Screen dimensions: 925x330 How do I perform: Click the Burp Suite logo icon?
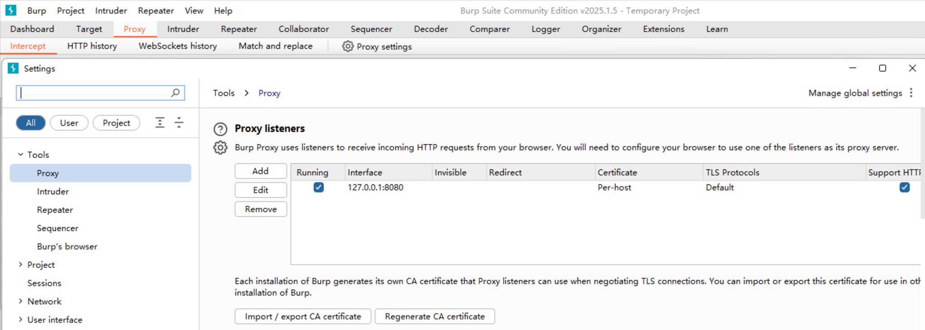click(11, 10)
